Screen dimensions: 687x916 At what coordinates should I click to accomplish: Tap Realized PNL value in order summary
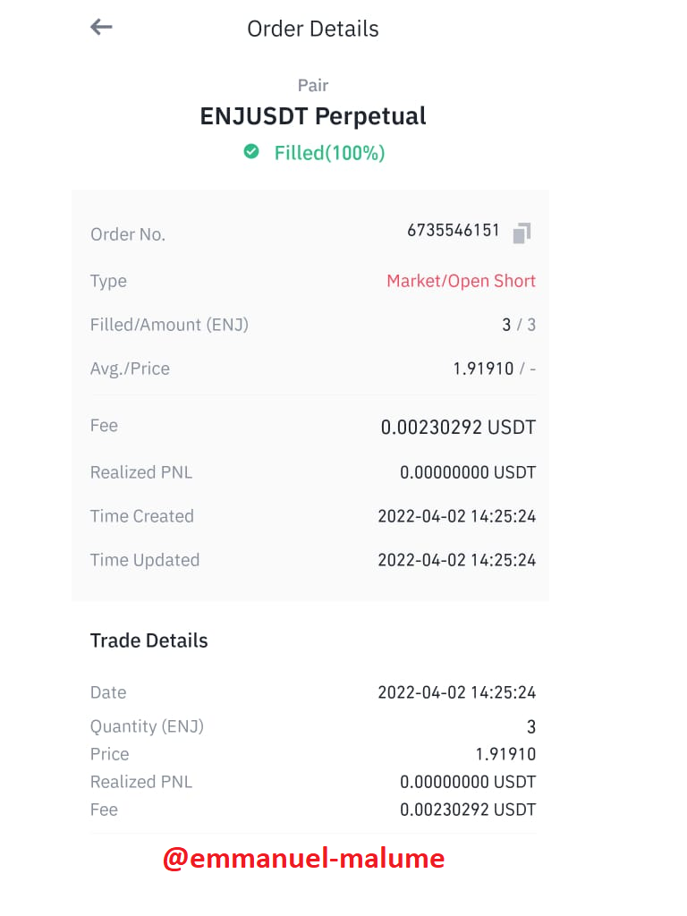[467, 472]
